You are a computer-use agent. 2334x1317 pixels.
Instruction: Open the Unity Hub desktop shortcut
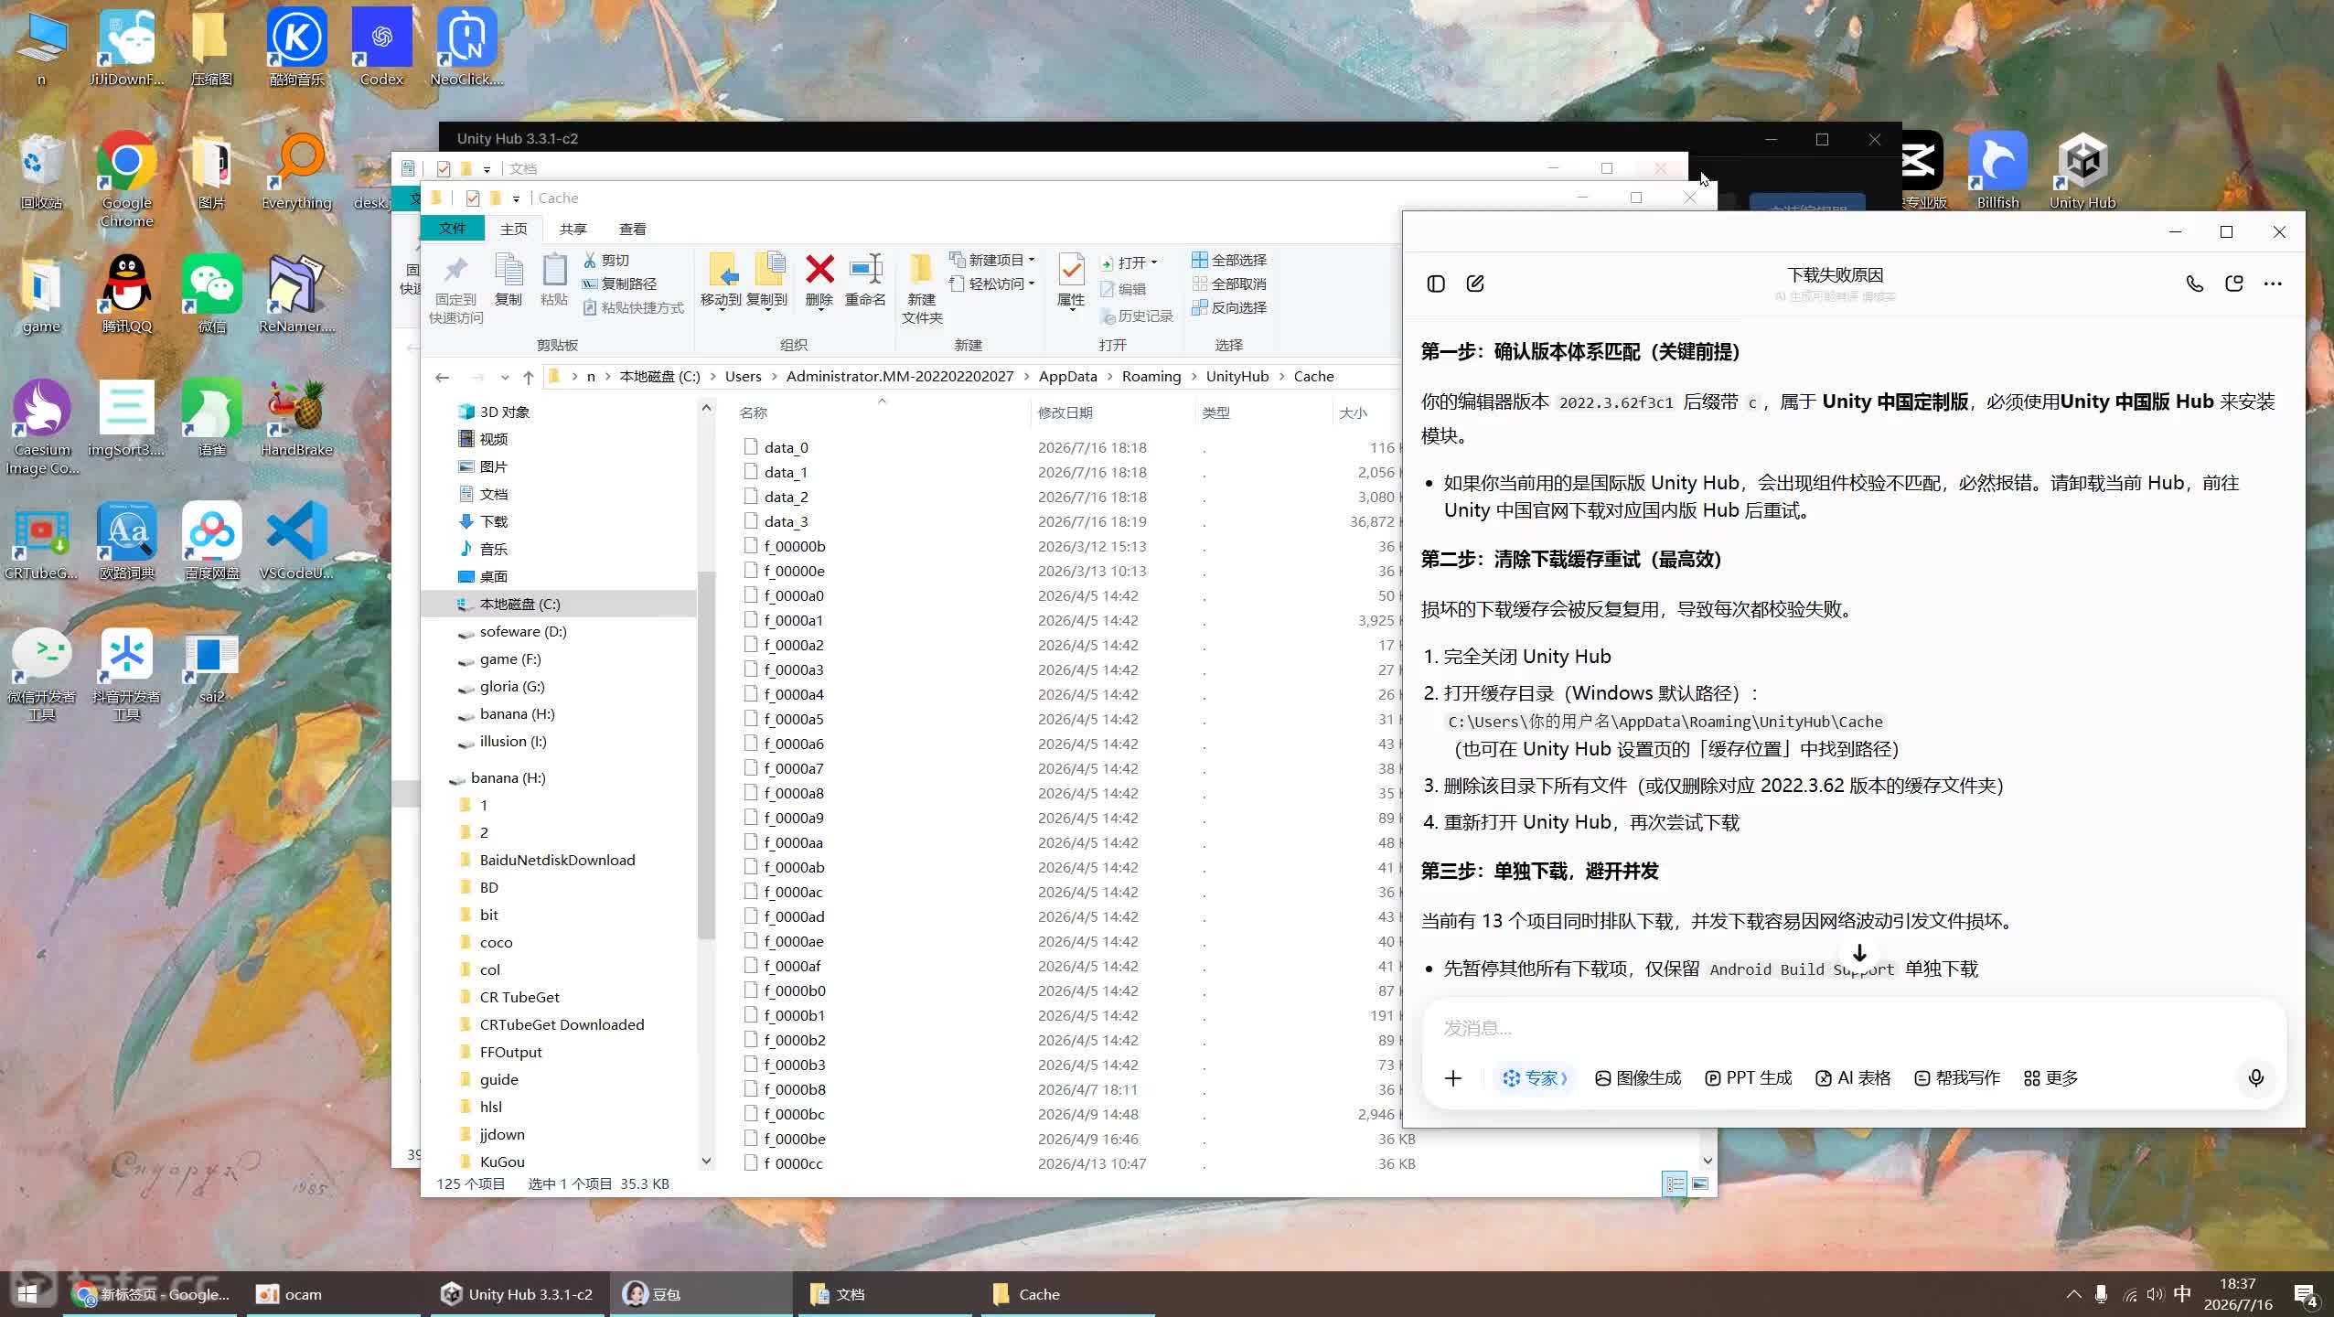click(2082, 172)
